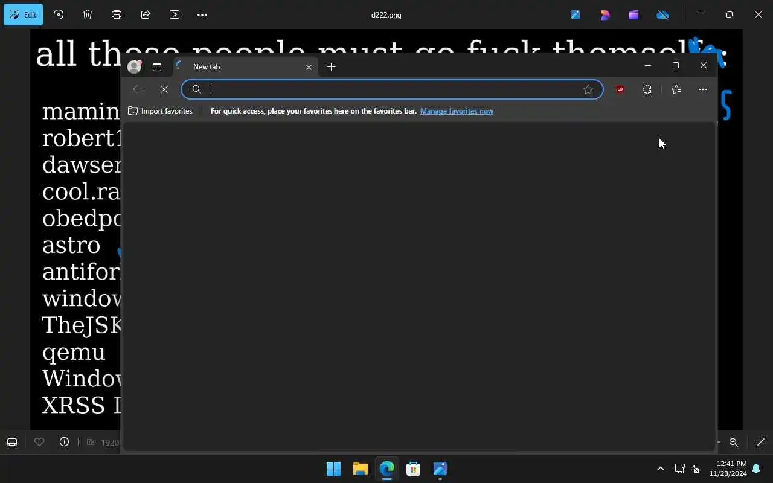The height and width of the screenshot is (483, 773).
Task: Open the Edge profile avatar
Action: [x=134, y=66]
